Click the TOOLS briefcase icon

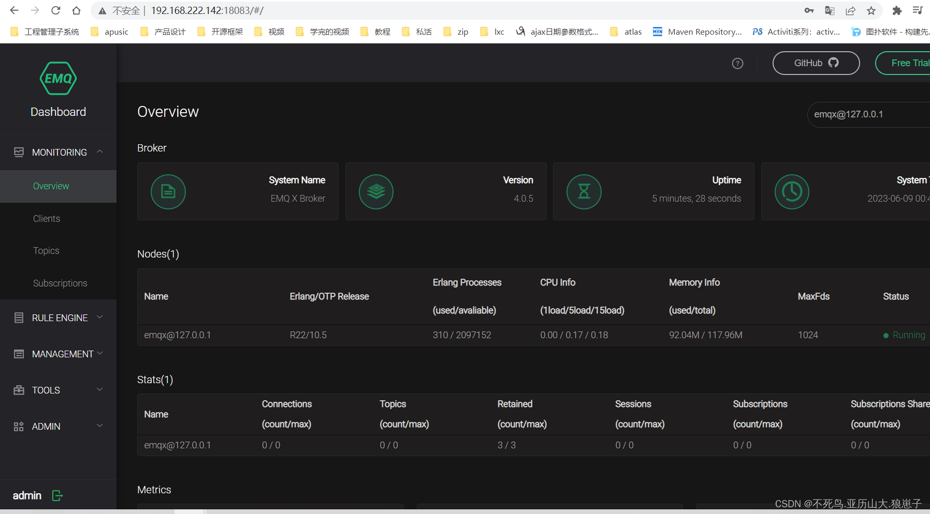19,390
